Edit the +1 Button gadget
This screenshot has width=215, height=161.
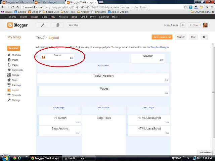tap(78, 122)
